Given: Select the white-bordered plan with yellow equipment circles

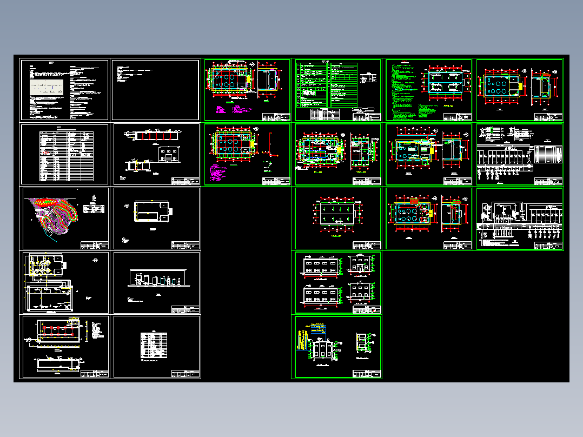Looking at the screenshot, I should click(x=66, y=283).
